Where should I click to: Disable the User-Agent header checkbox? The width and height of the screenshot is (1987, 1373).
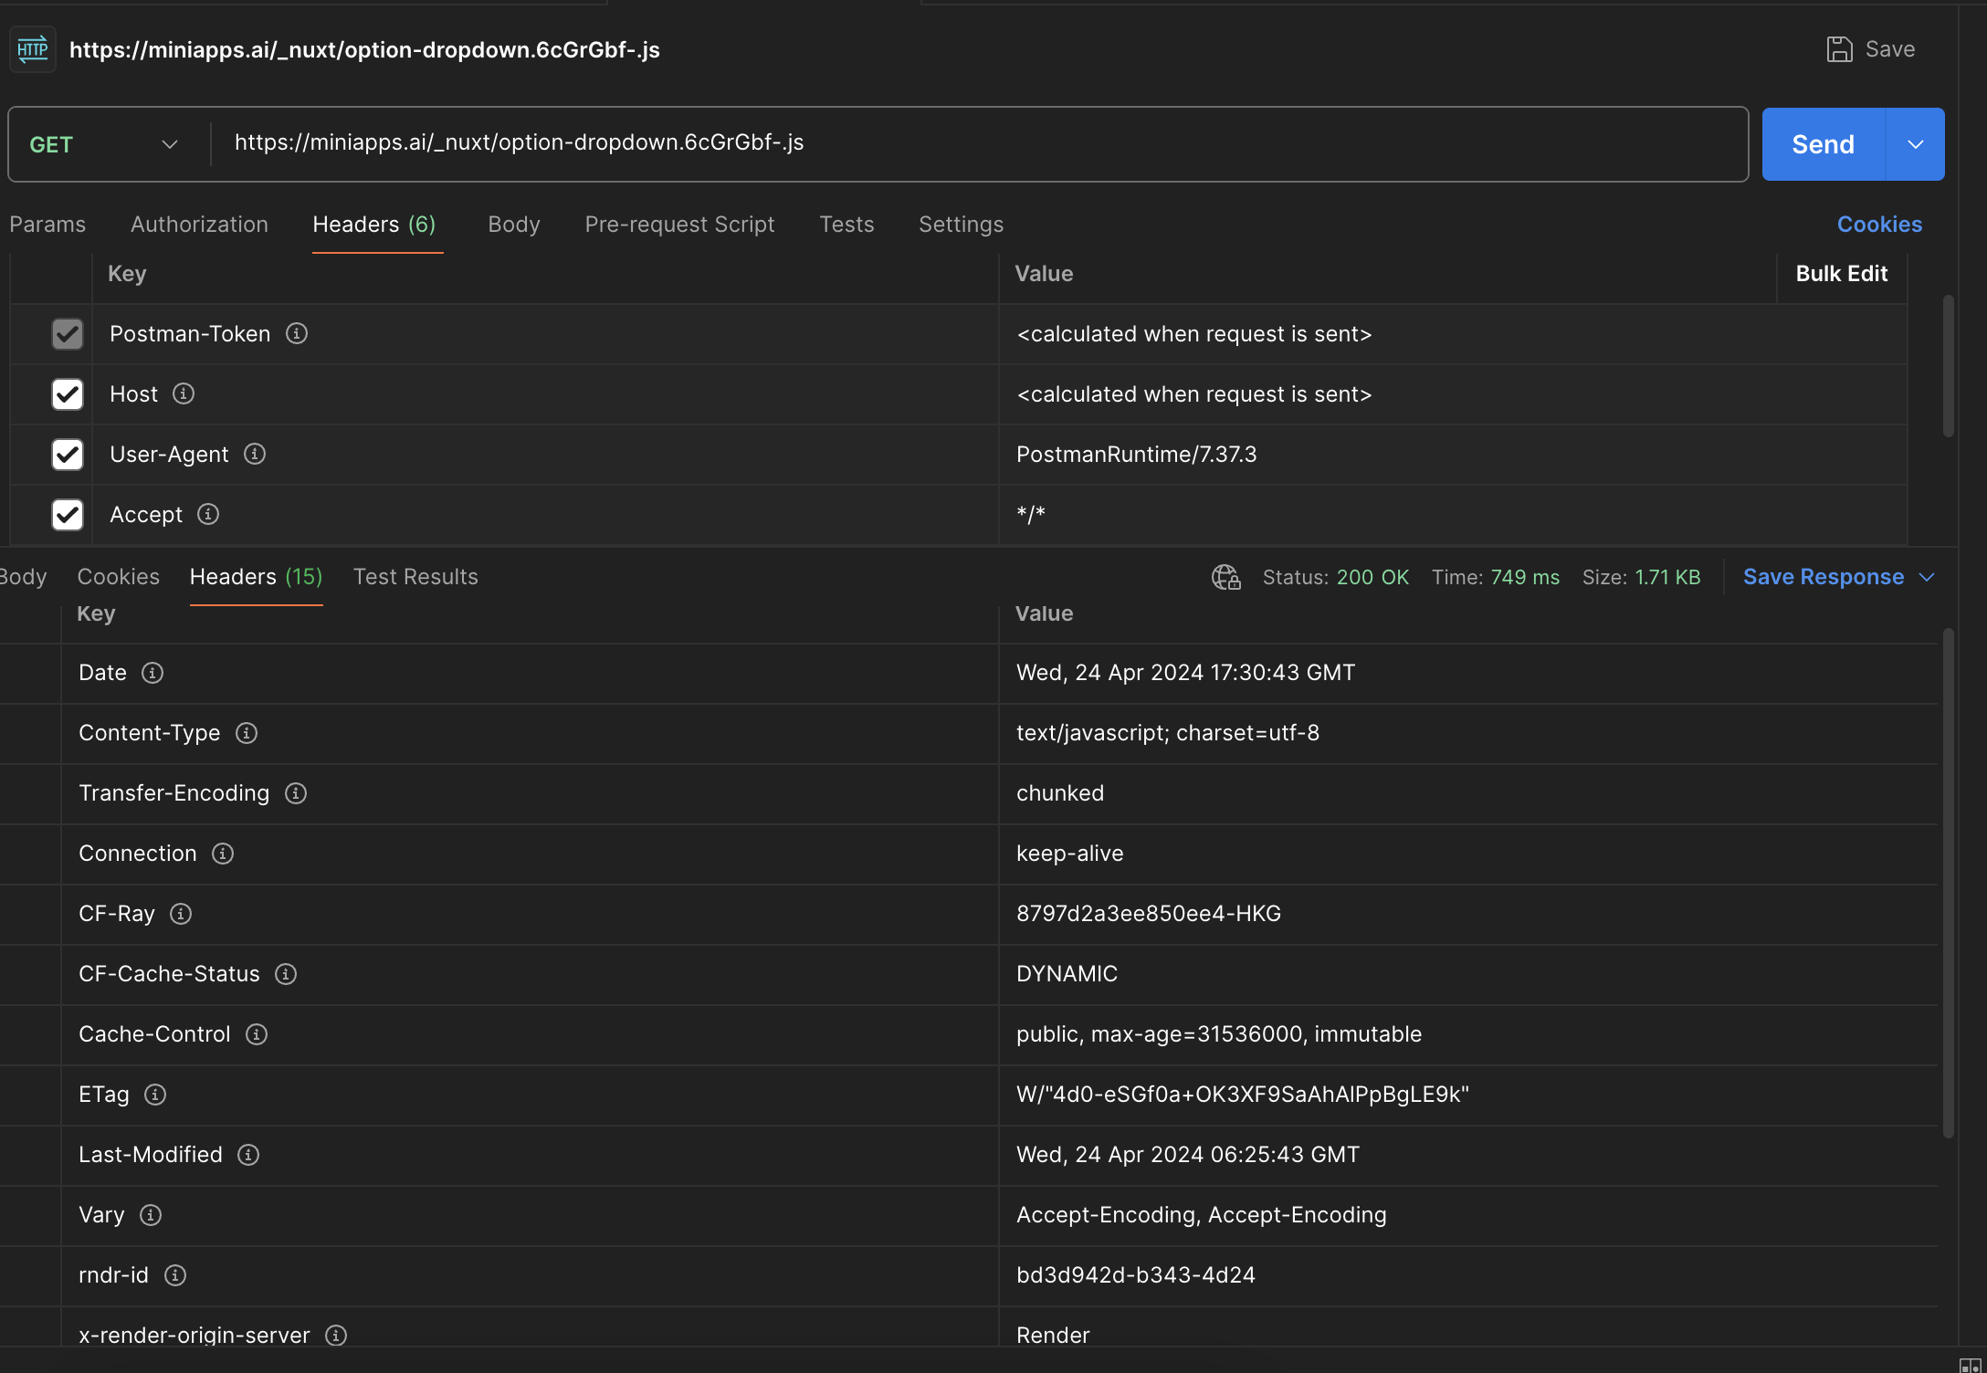(68, 455)
